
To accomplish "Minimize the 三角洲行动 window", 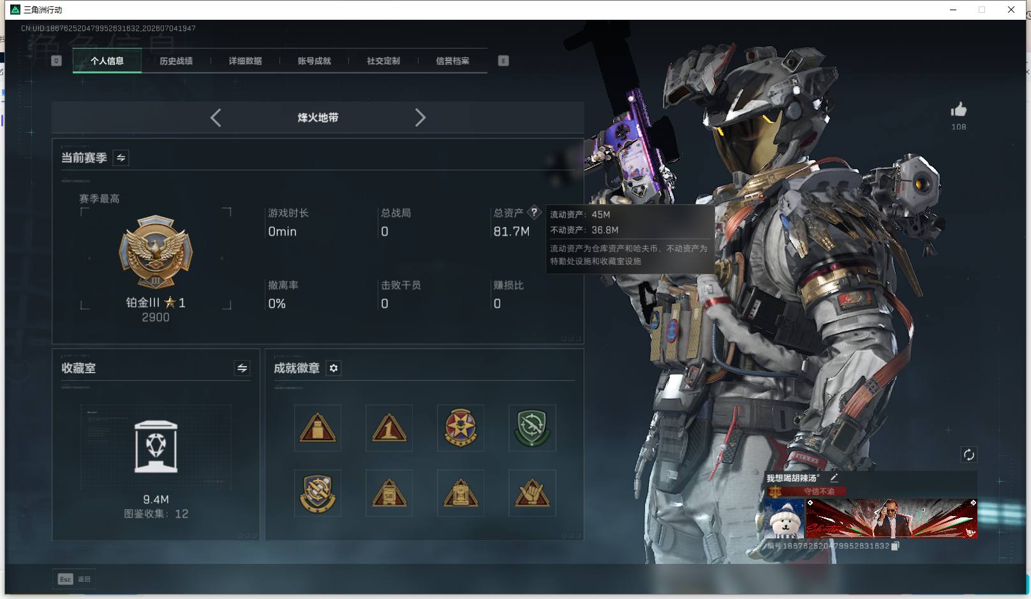I will click(953, 10).
